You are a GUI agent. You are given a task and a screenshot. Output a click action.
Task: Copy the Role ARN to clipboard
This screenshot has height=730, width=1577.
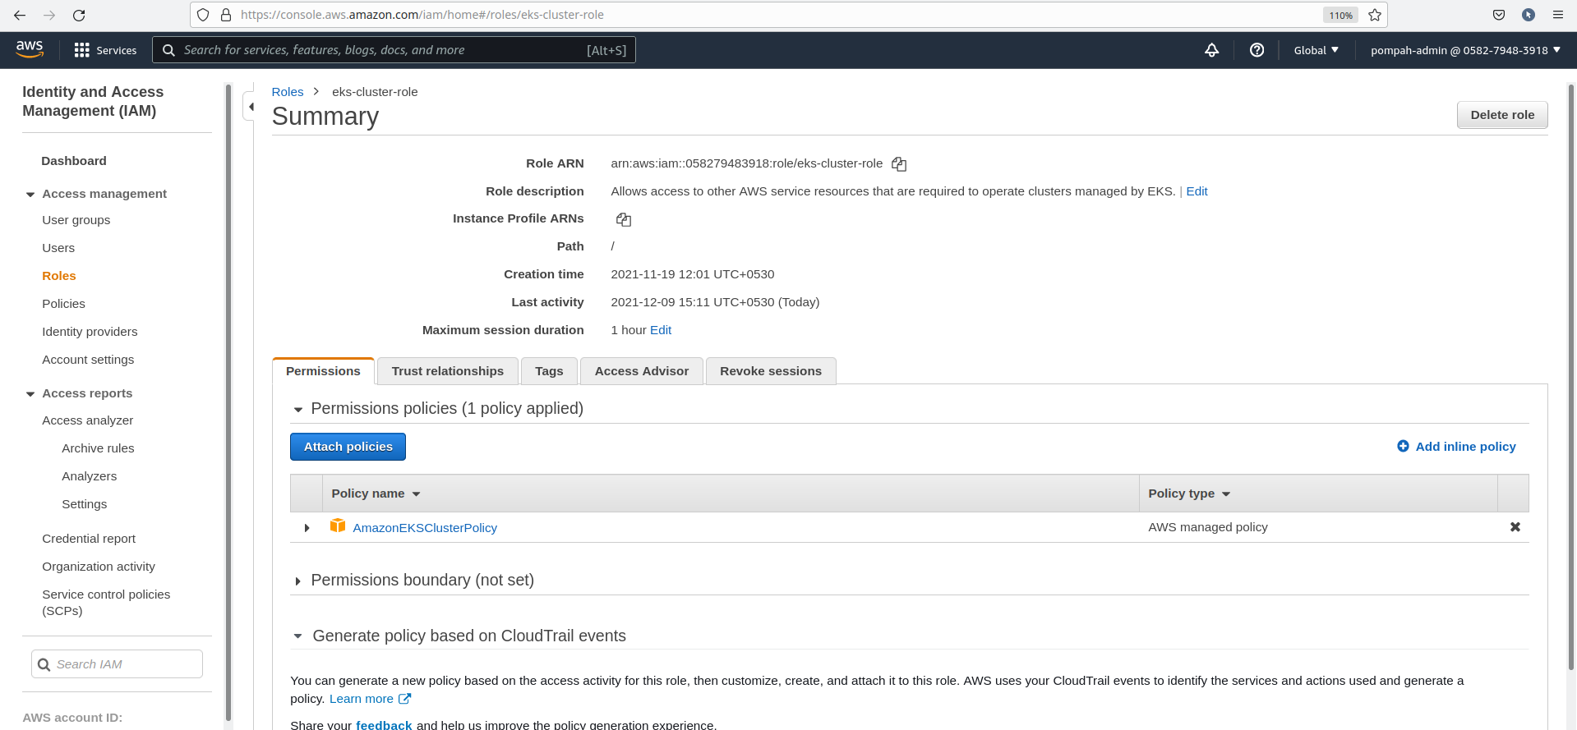(x=899, y=164)
